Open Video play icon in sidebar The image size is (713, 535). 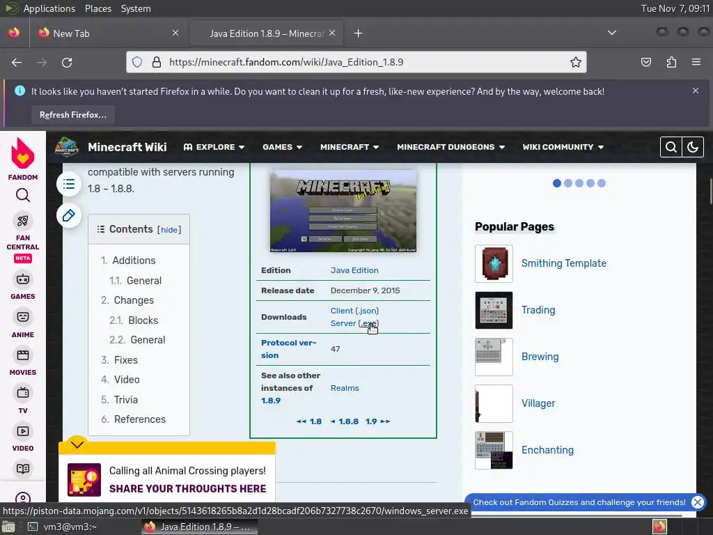point(23,431)
